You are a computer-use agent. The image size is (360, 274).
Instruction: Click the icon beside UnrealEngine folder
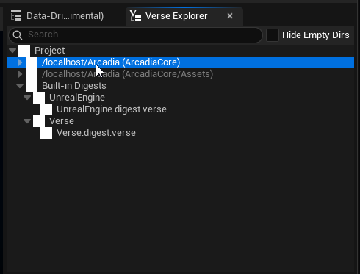39,98
